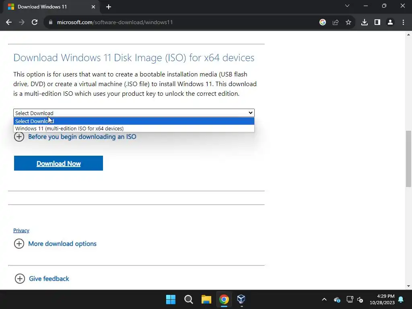412x309 pixels.
Task: Bookmark this tab with star icon
Action: (348, 23)
